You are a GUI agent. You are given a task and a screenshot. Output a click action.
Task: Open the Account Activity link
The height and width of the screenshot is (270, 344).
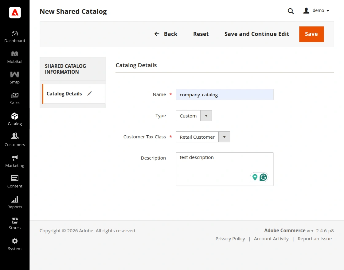tap(271, 239)
